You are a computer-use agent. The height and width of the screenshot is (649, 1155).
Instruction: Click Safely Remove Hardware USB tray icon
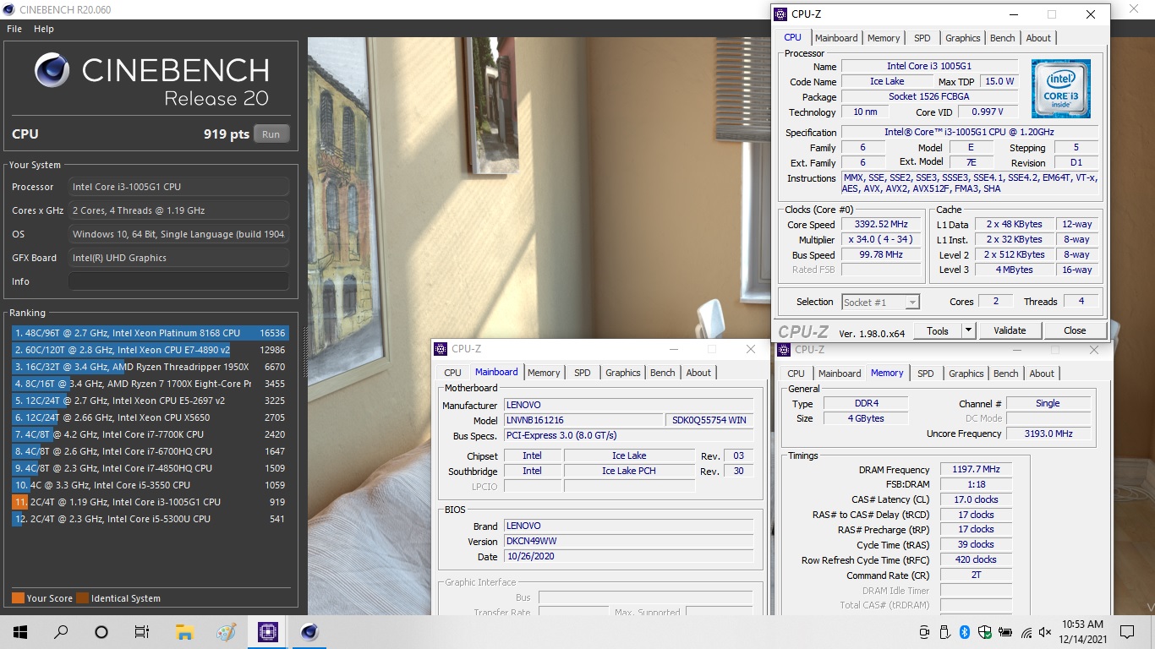(x=944, y=632)
